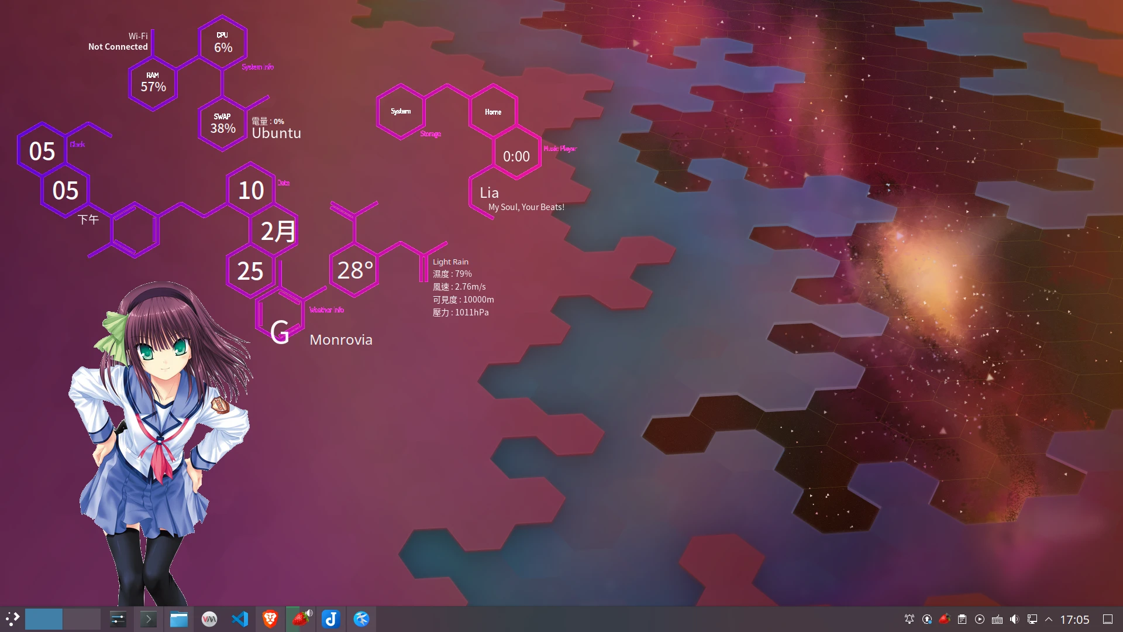Expand hidden system tray icons arrow
Screen dimensions: 1123x632
(x=1049, y=619)
